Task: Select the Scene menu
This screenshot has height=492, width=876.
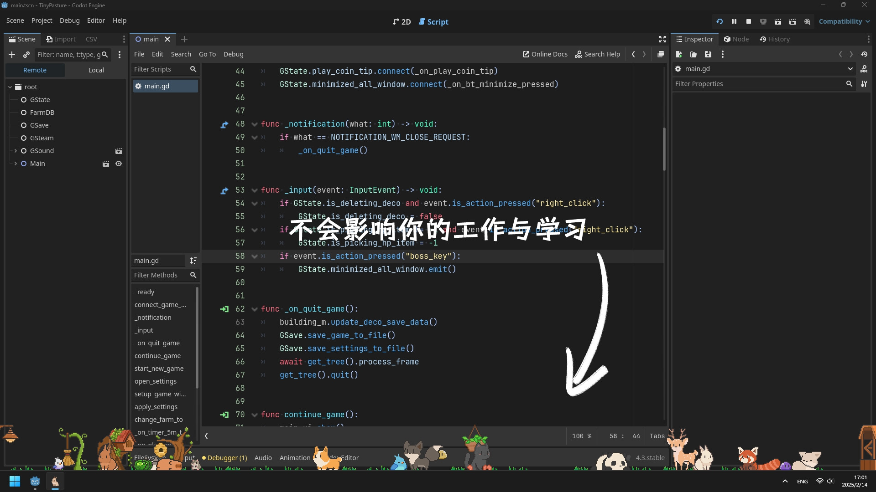Action: [x=15, y=20]
